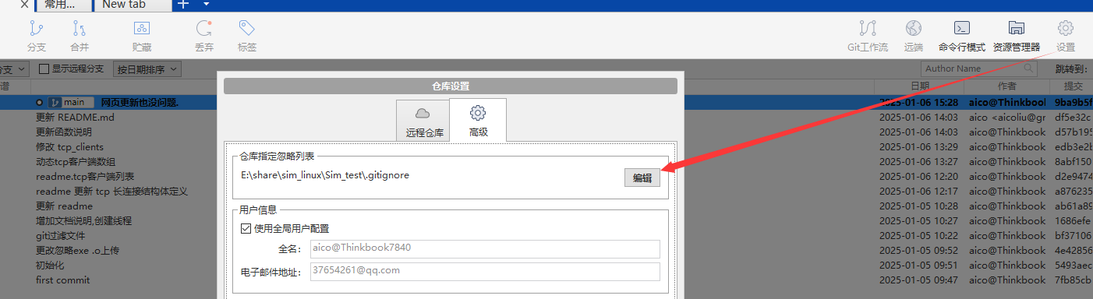
Task: Select the 高级 advanced tab
Action: (x=478, y=121)
